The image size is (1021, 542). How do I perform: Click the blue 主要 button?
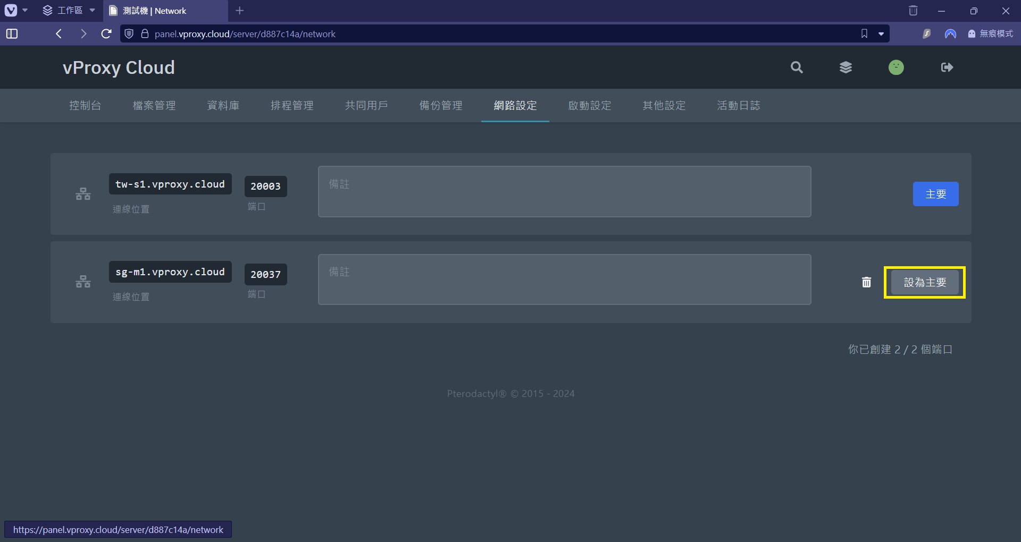pos(935,194)
